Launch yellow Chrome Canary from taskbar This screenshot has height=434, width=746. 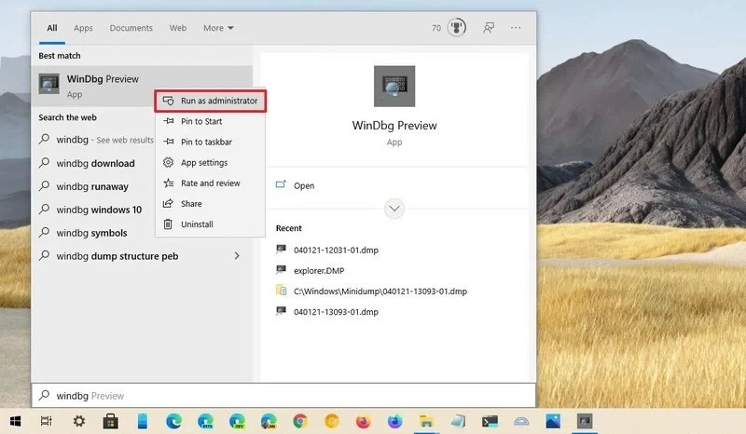332,421
